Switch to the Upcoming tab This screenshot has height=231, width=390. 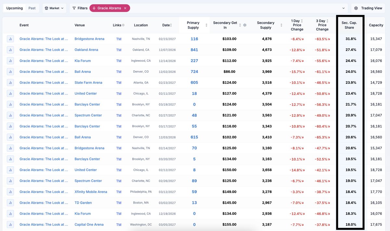click(x=15, y=8)
